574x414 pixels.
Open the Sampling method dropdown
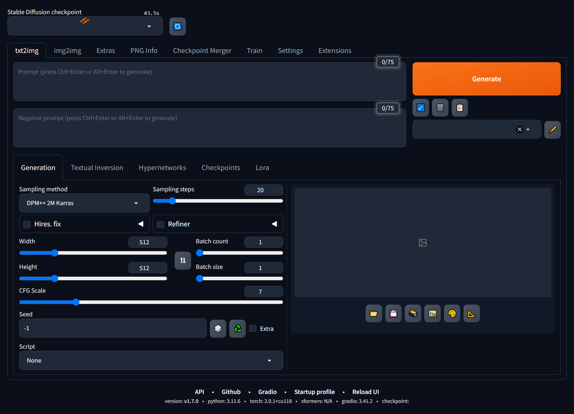84,203
